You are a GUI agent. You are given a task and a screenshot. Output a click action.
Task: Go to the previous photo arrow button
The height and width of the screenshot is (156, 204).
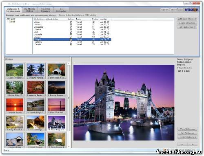click(x=182, y=144)
